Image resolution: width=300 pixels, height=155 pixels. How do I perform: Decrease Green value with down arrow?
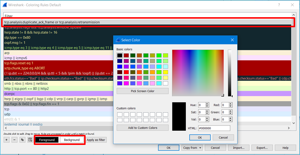pos(231,114)
